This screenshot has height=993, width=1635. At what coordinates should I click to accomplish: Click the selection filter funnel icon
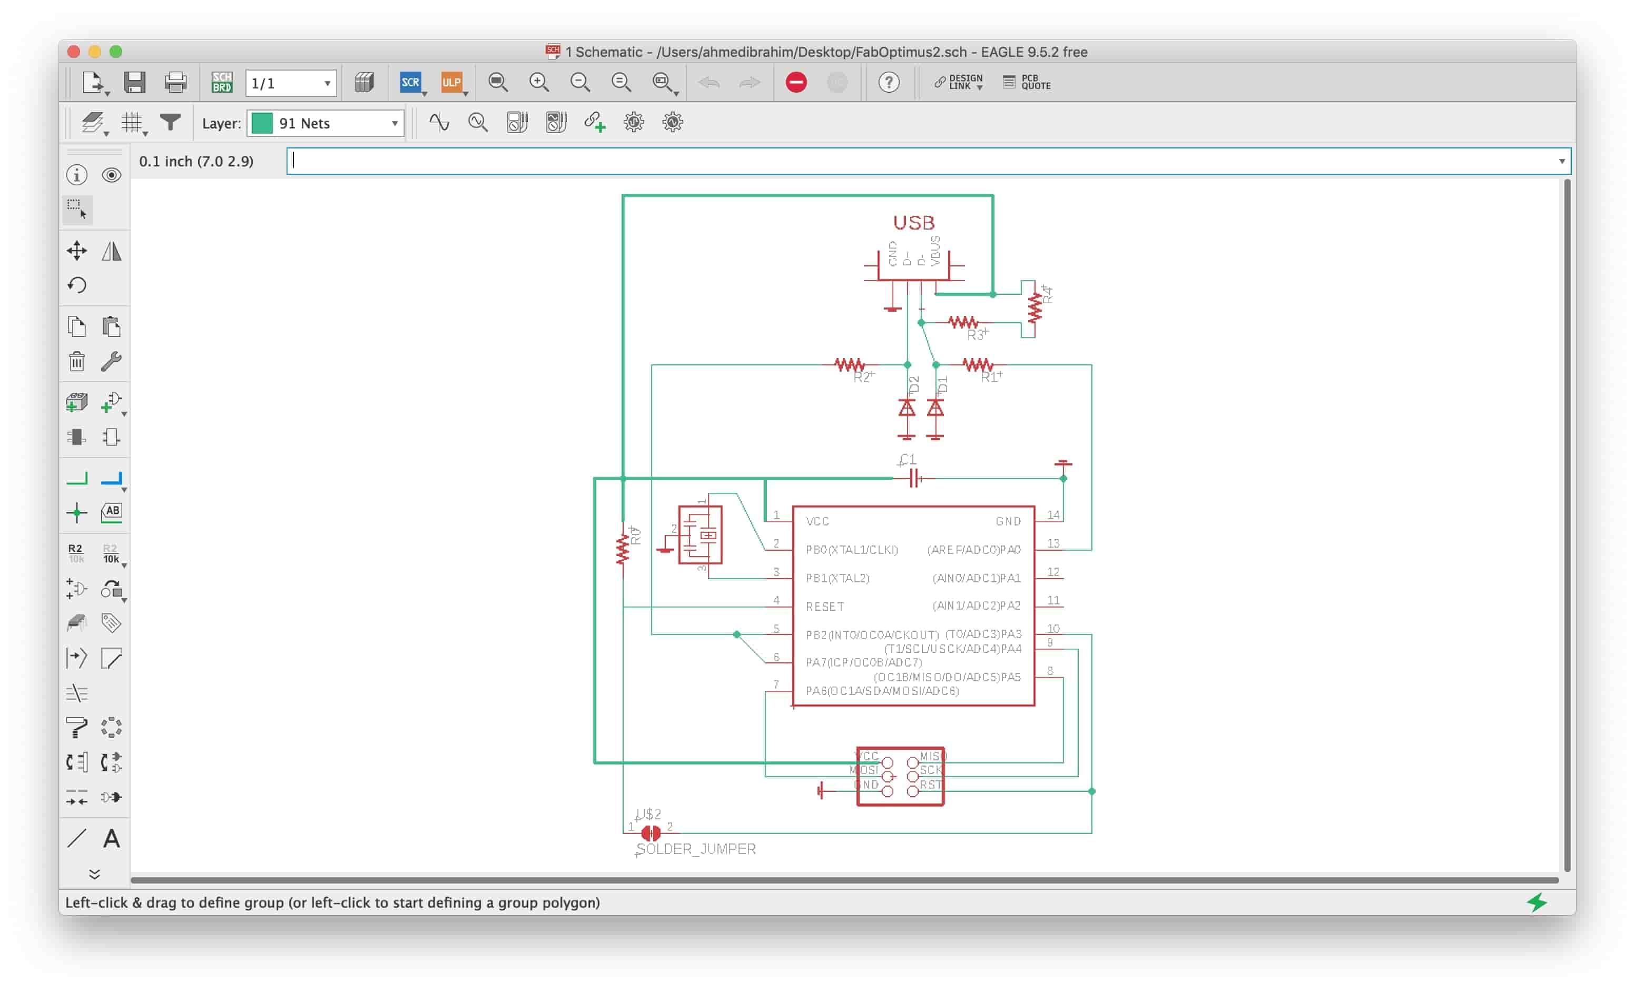pos(171,123)
